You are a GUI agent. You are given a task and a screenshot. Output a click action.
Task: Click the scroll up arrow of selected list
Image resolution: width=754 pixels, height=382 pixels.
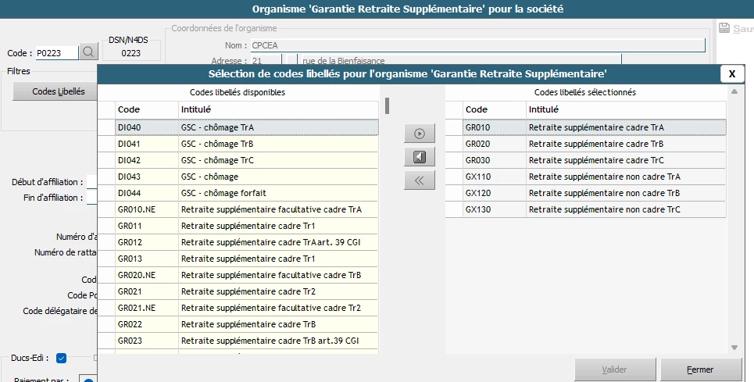[x=734, y=91]
